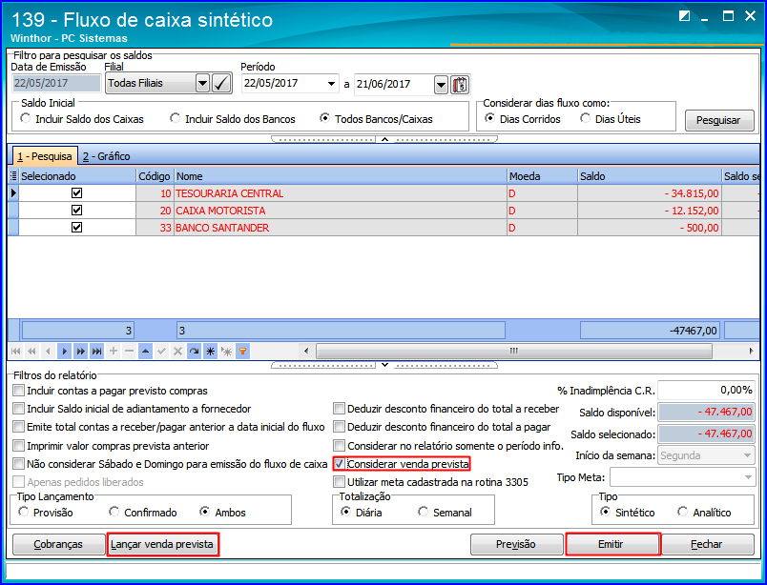The height and width of the screenshot is (585, 767).
Task: Go to first record in navigator
Action: click(15, 351)
